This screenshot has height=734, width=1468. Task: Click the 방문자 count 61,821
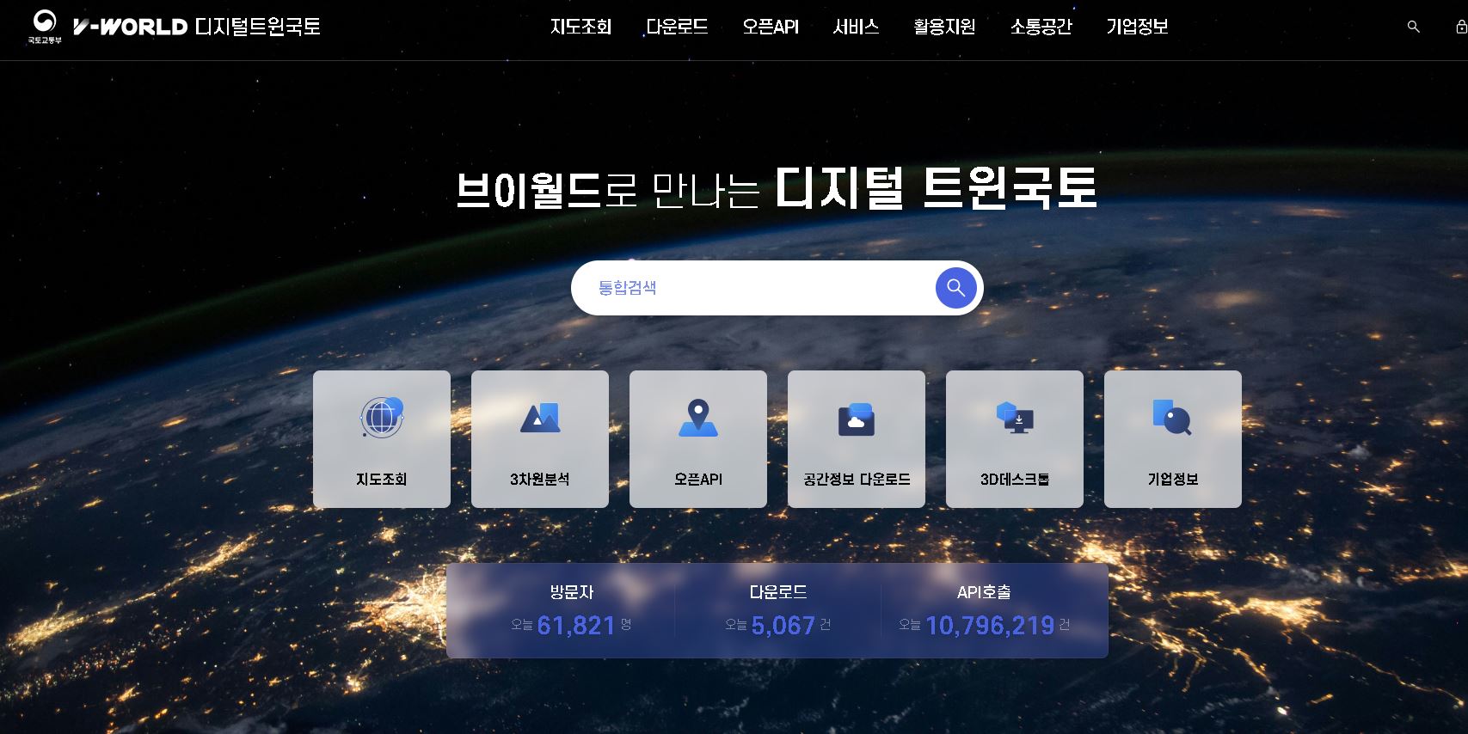coord(576,625)
